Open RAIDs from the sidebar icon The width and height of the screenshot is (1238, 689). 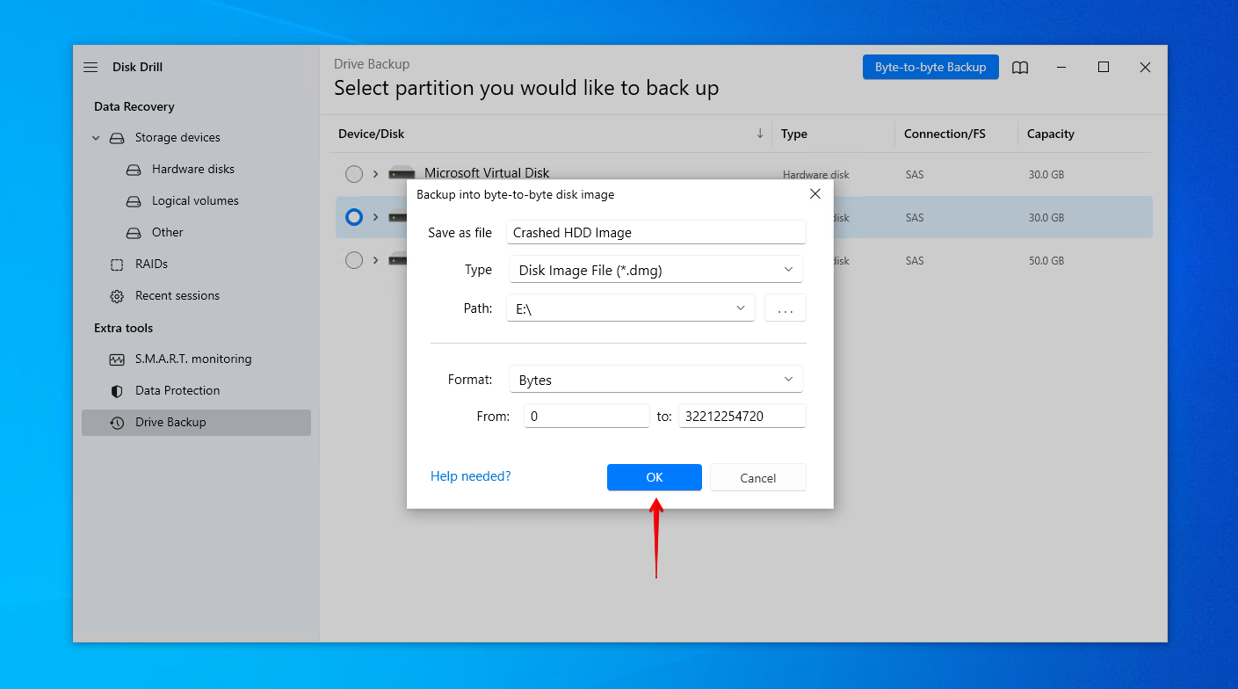point(117,264)
